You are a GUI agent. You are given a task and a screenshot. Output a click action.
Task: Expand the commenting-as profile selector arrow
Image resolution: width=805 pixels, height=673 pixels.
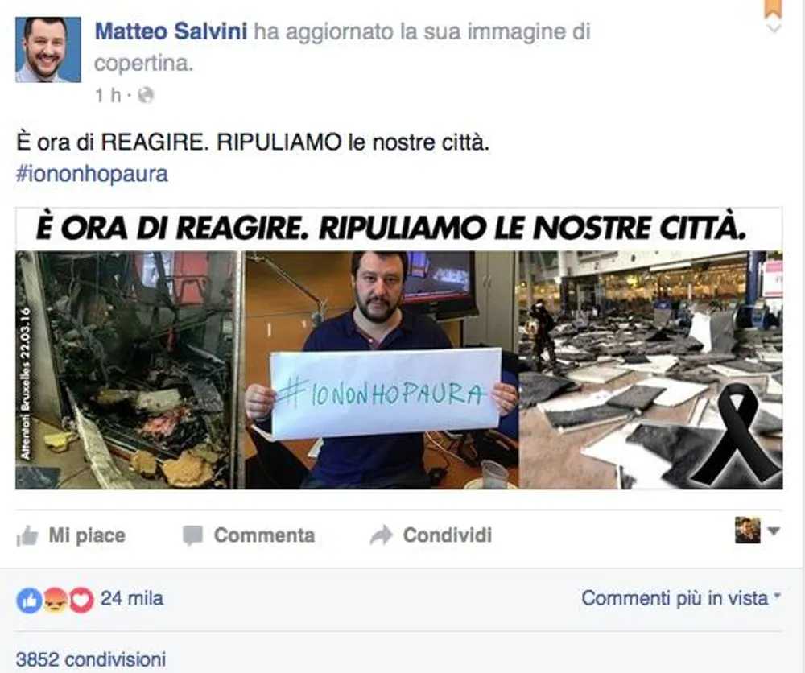[774, 531]
